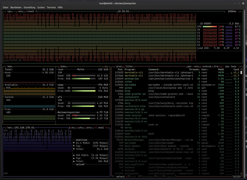Toggle the mem box title
This screenshot has height=180, width=247.
click(x=9, y=66)
